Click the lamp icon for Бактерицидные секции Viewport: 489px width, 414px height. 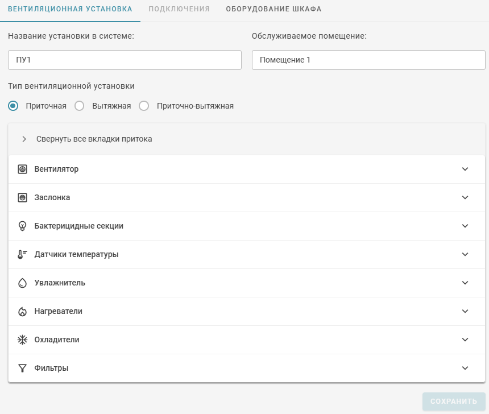(22, 226)
